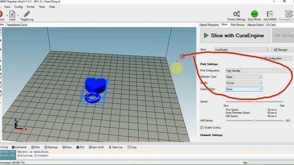Click the Copy log icon
The image size is (294, 165).
[129, 147]
